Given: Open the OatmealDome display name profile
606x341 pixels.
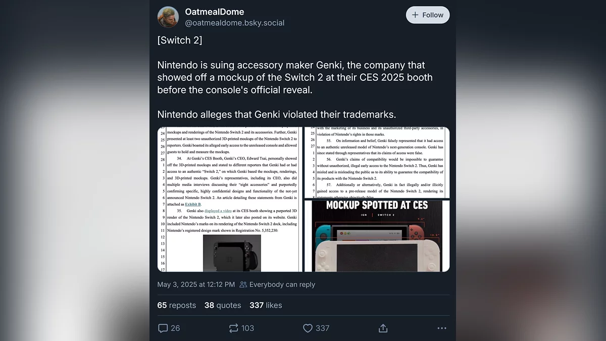Looking at the screenshot, I should 214,12.
